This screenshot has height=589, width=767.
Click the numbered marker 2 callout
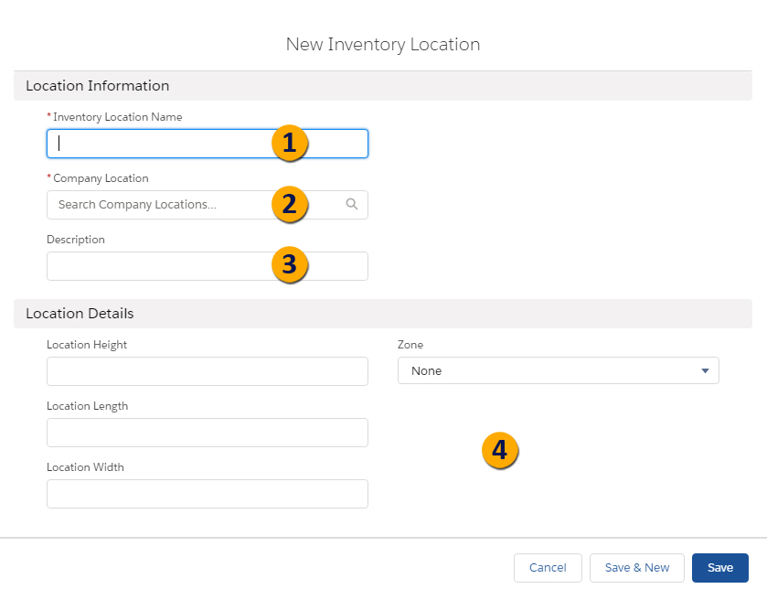(289, 205)
